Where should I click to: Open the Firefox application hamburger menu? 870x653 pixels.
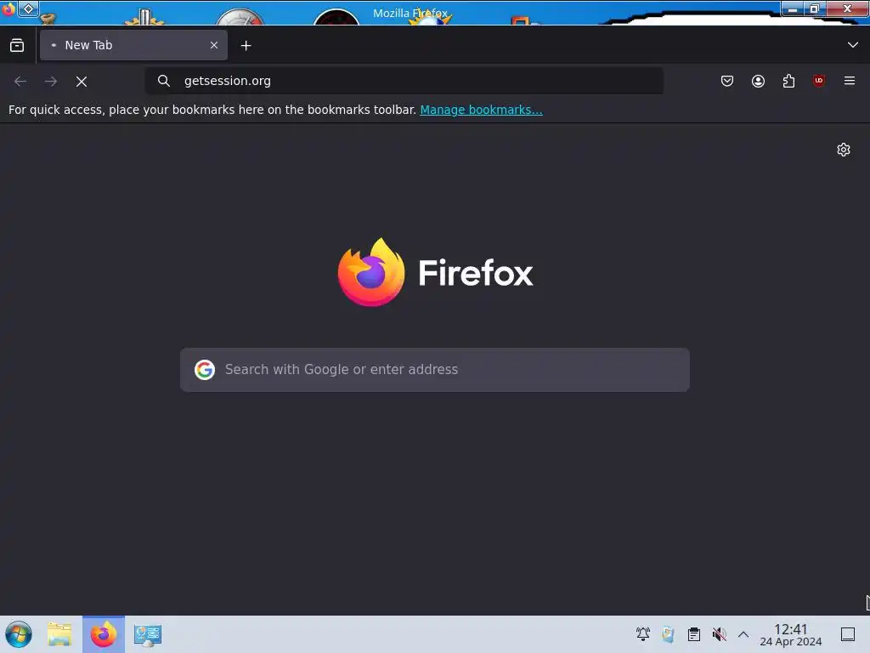(850, 81)
